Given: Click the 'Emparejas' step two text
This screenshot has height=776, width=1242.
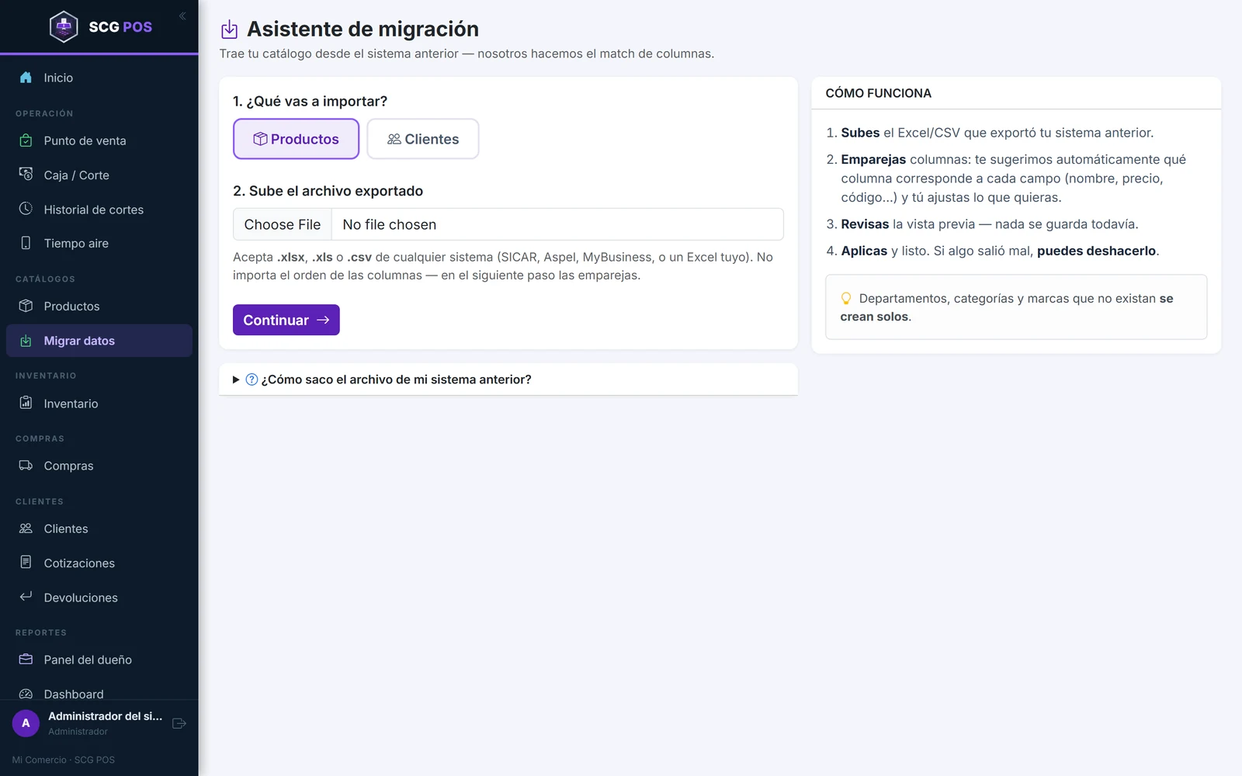Looking at the screenshot, I should [x=873, y=159].
